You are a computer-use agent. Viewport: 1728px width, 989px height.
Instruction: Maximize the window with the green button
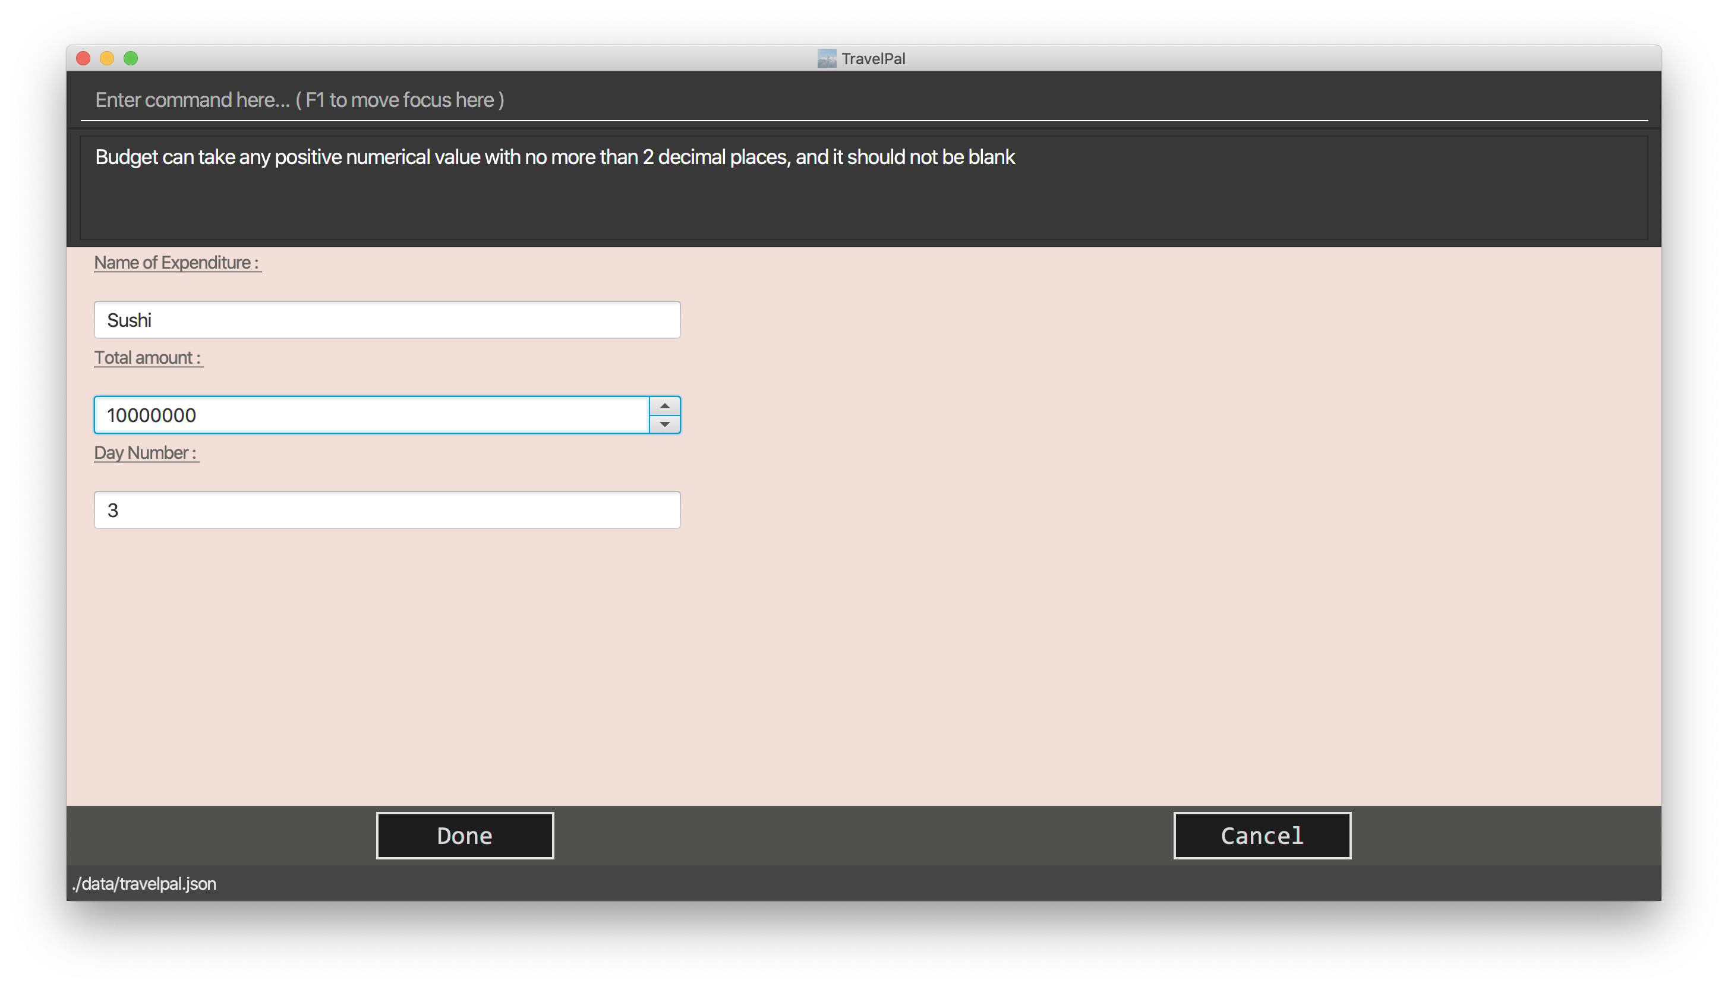131,58
